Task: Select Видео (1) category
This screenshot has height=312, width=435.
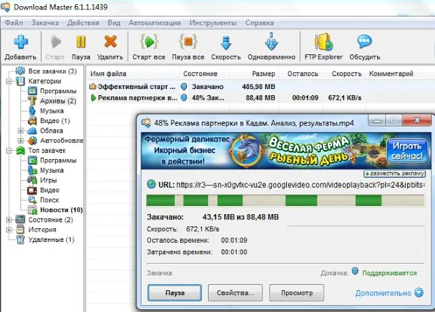Action: [55, 121]
